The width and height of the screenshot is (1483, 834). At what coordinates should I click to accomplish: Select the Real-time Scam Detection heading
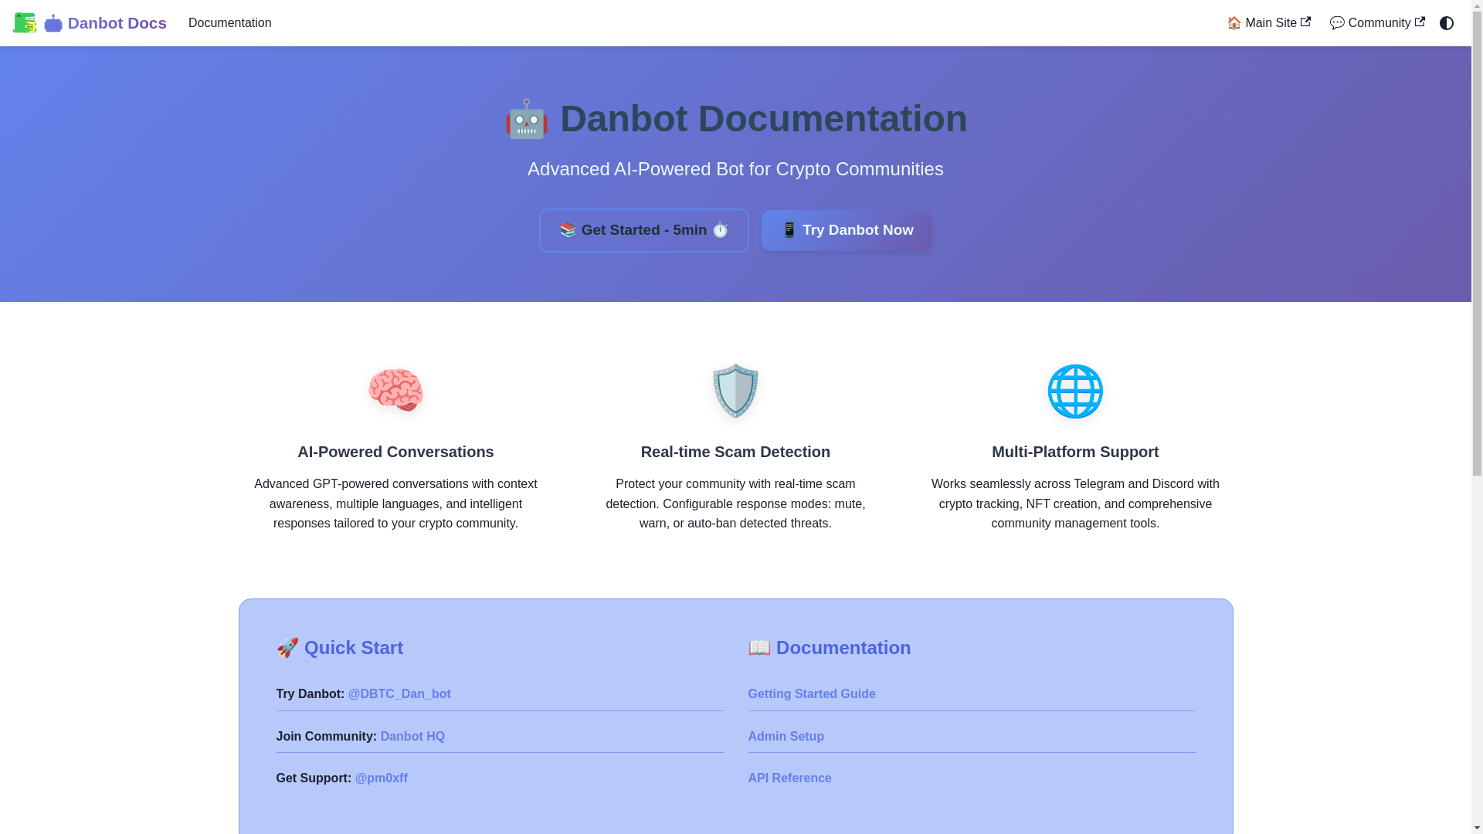pyautogui.click(x=735, y=452)
